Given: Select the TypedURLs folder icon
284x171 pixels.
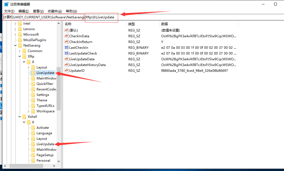Looking at the screenshot, I should click(x=33, y=106).
